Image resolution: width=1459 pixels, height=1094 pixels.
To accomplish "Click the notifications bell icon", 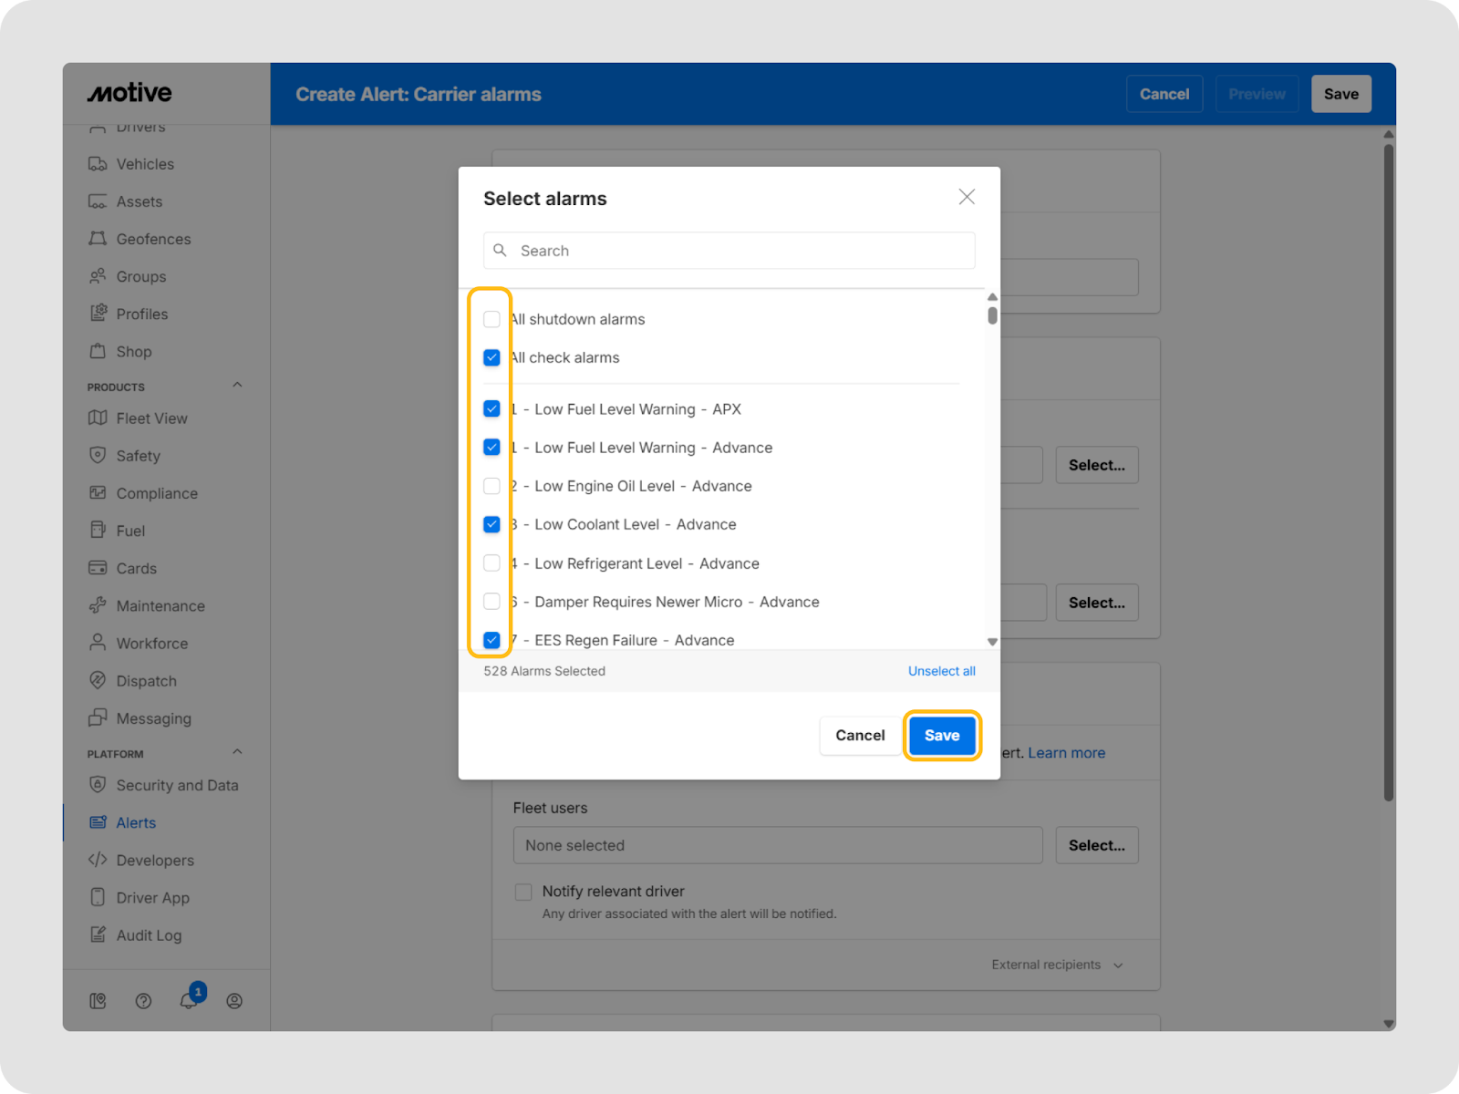I will coord(188,1001).
